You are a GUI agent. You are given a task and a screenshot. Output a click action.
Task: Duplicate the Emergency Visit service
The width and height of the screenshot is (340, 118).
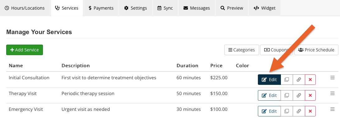tap(287, 111)
